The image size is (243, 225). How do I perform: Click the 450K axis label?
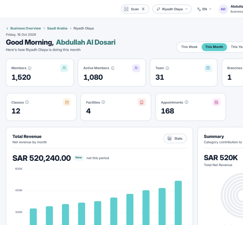point(19,190)
